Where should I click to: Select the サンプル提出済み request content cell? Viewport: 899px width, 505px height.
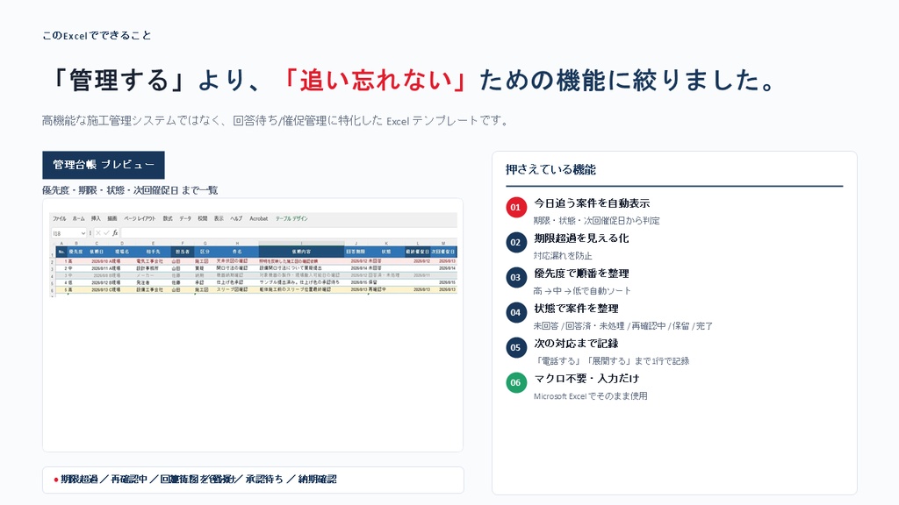click(x=302, y=283)
